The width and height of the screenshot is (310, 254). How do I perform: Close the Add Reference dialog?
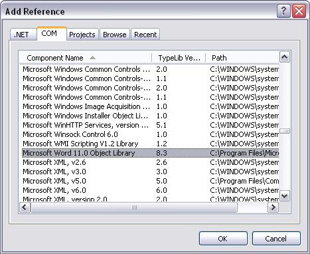[299, 11]
